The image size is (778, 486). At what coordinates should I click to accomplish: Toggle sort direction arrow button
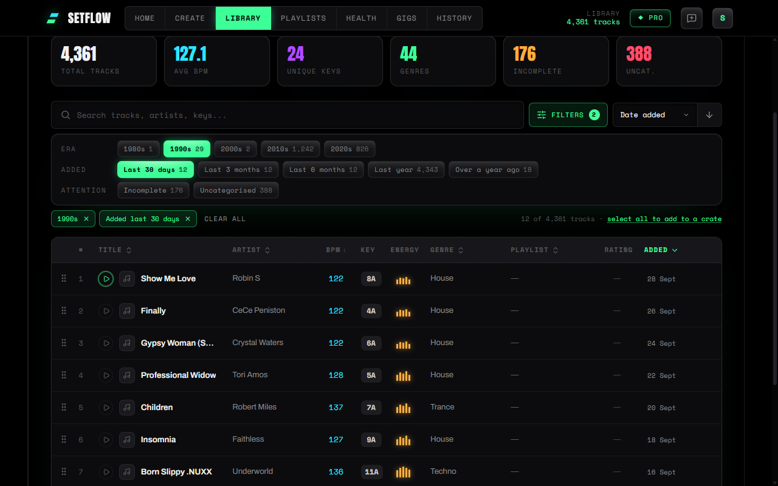tap(709, 115)
